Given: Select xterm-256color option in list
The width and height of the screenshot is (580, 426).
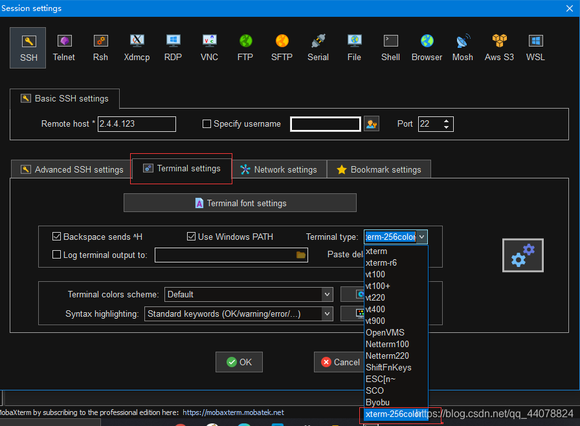Looking at the screenshot, I should (396, 414).
